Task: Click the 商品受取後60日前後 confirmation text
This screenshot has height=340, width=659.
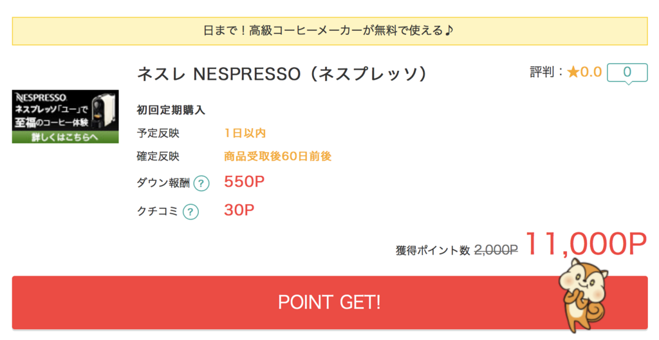Action: point(278,156)
